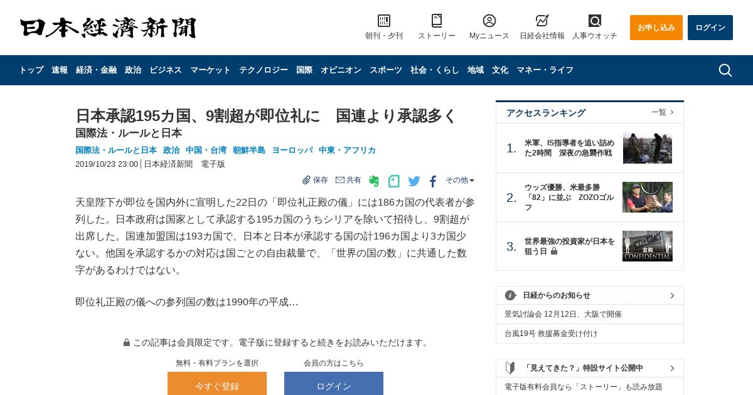
Task: Open the ストーリー book icon
Action: 437,21
